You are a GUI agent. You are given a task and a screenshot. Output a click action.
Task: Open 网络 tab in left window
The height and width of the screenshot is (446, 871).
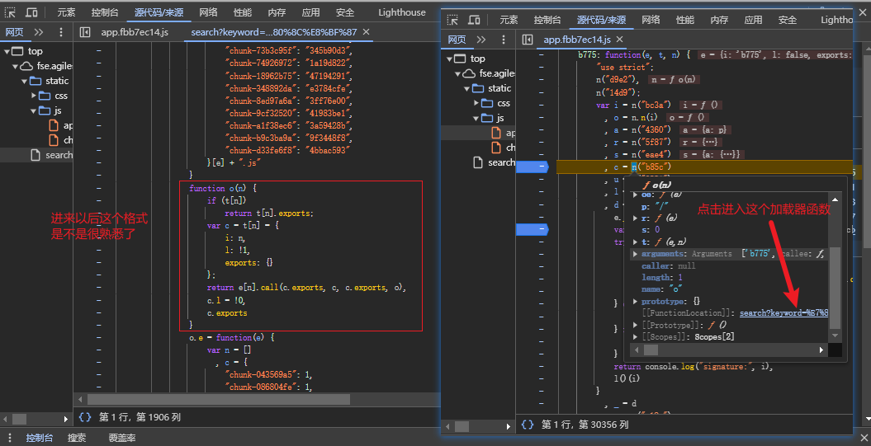click(208, 12)
